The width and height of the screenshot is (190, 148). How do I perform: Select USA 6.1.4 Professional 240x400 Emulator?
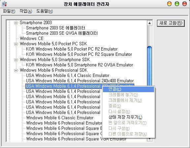(80, 81)
